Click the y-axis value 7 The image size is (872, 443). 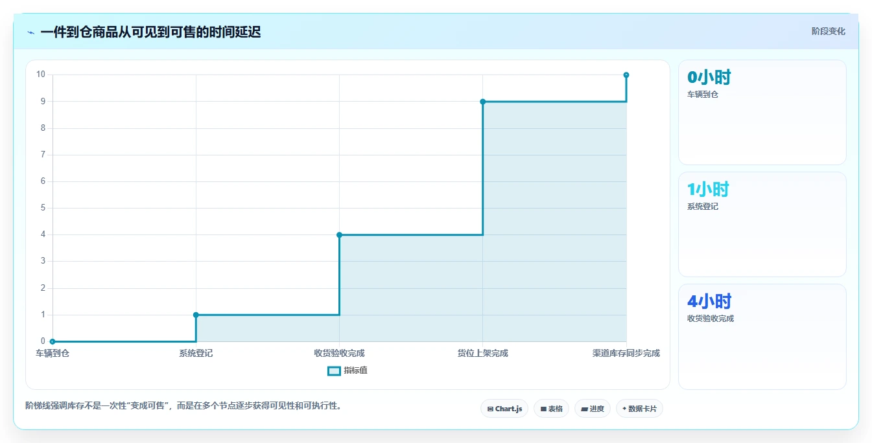(43, 155)
